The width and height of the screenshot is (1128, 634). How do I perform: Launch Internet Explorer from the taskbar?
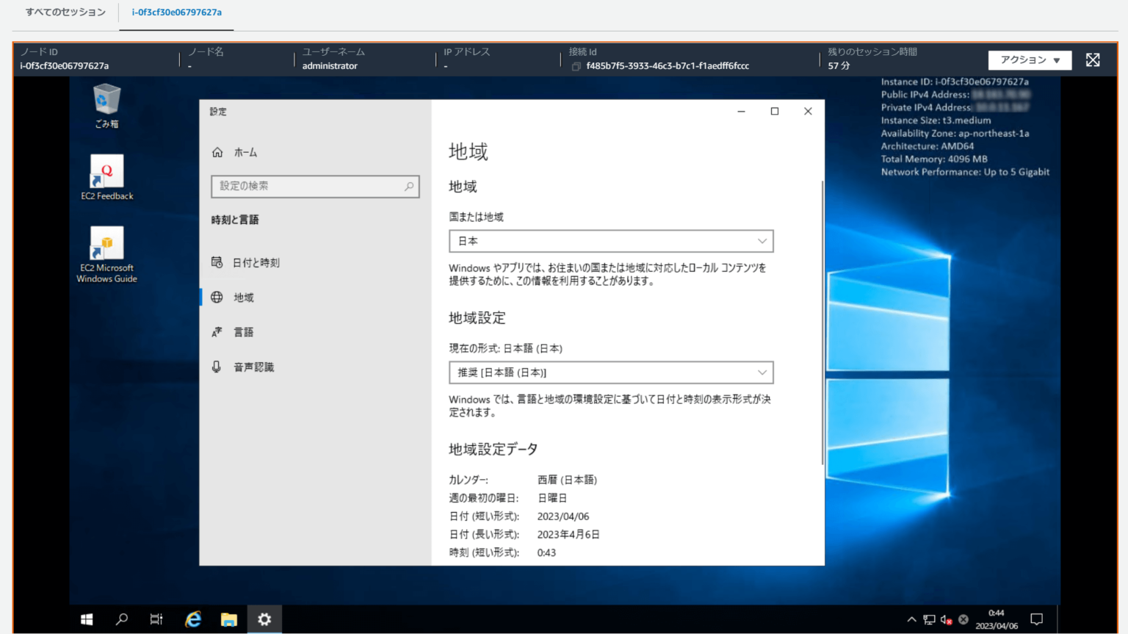(192, 619)
